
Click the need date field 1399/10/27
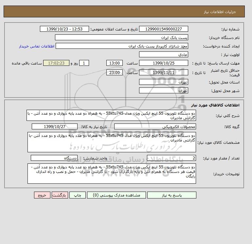(55, 126)
